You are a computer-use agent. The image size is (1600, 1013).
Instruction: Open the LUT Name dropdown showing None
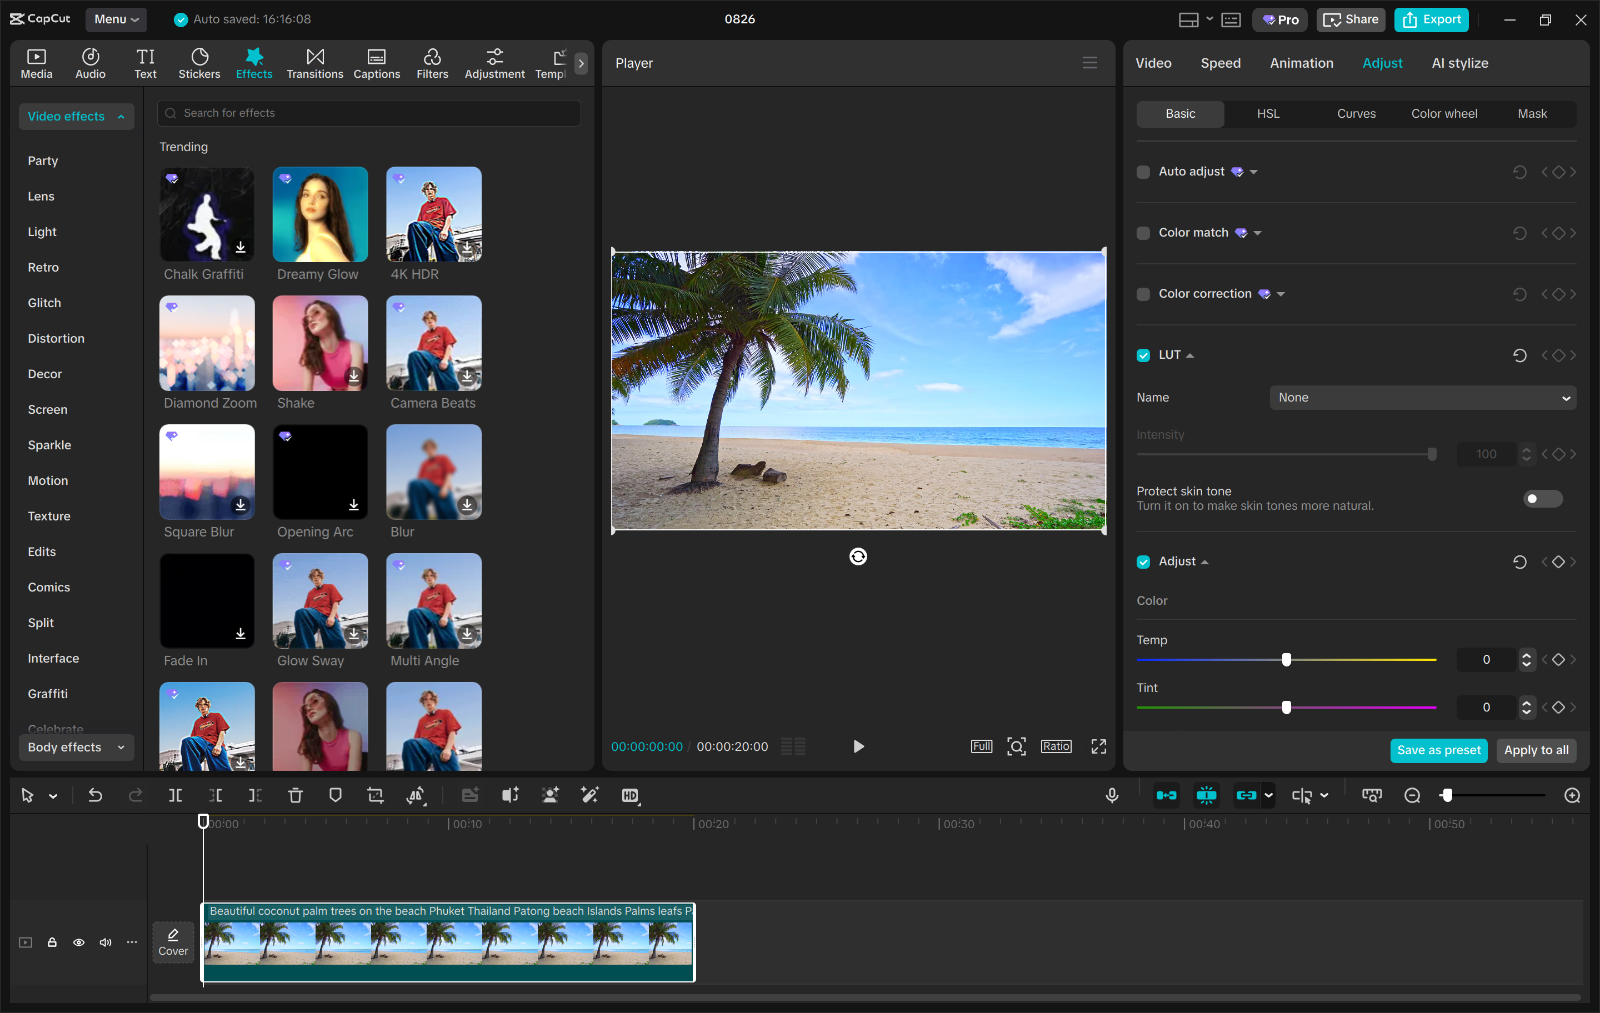point(1422,397)
